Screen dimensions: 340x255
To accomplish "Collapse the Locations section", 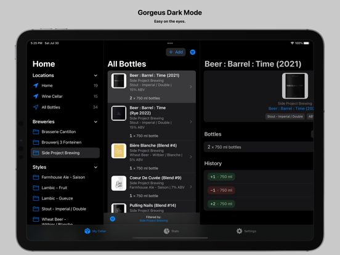I will [x=95, y=76].
